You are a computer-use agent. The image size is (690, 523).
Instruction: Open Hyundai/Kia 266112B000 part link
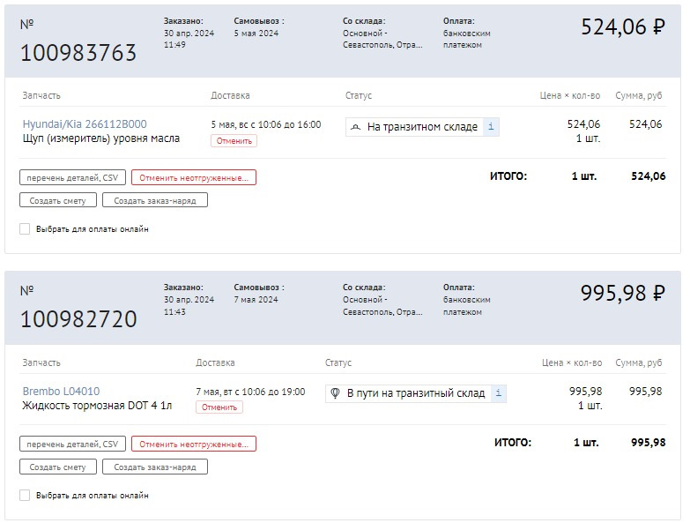tap(85, 124)
